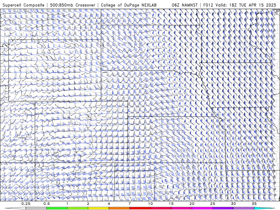
Task: Click the orange segment between 4 and 7
Action: pyautogui.click(x=119, y=208)
